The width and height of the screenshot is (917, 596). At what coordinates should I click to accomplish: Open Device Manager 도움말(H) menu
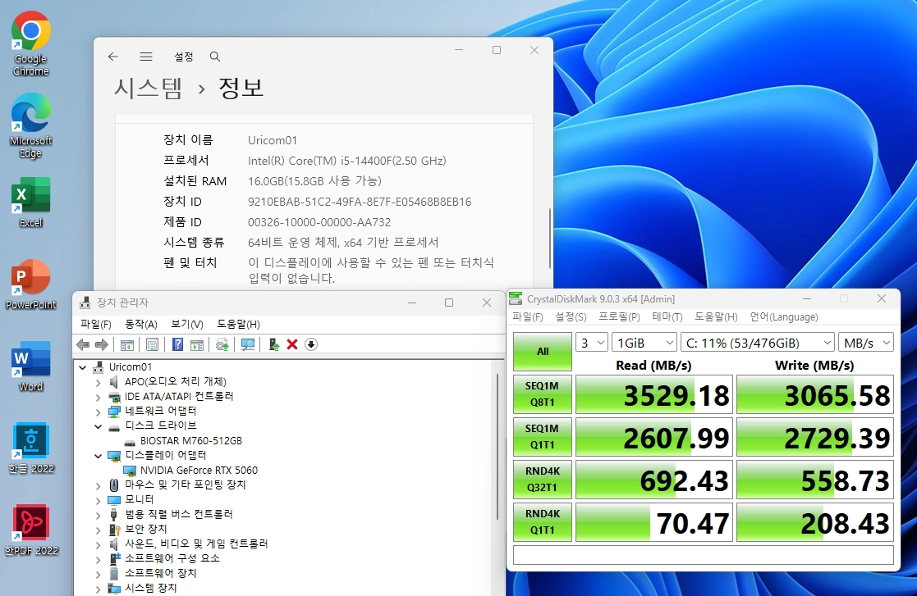click(238, 324)
